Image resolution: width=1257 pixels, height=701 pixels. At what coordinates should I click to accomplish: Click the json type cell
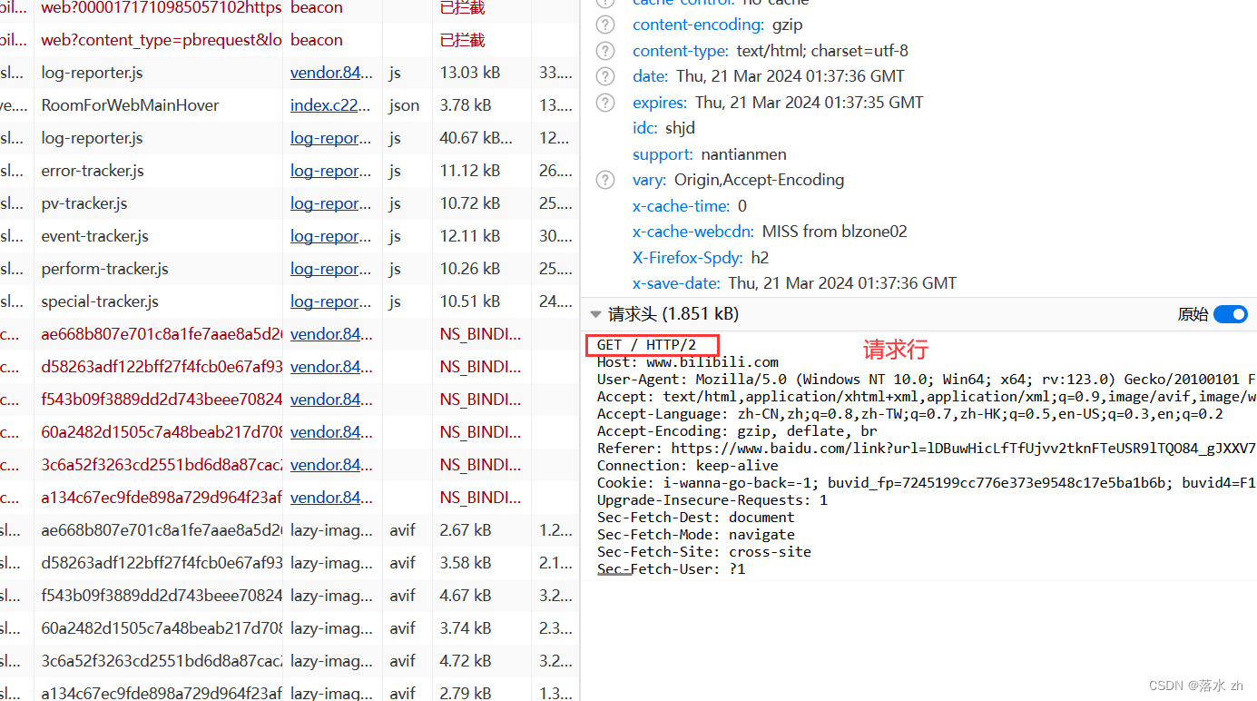(405, 105)
